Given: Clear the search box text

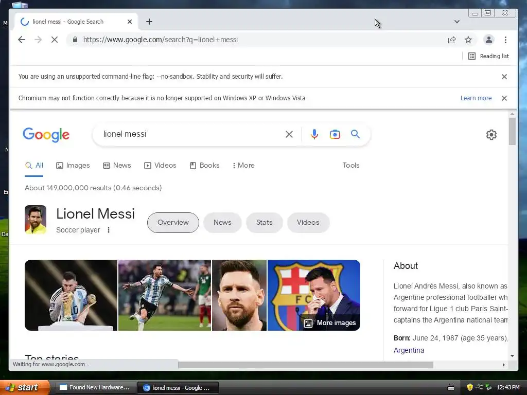Looking at the screenshot, I should pos(289,134).
